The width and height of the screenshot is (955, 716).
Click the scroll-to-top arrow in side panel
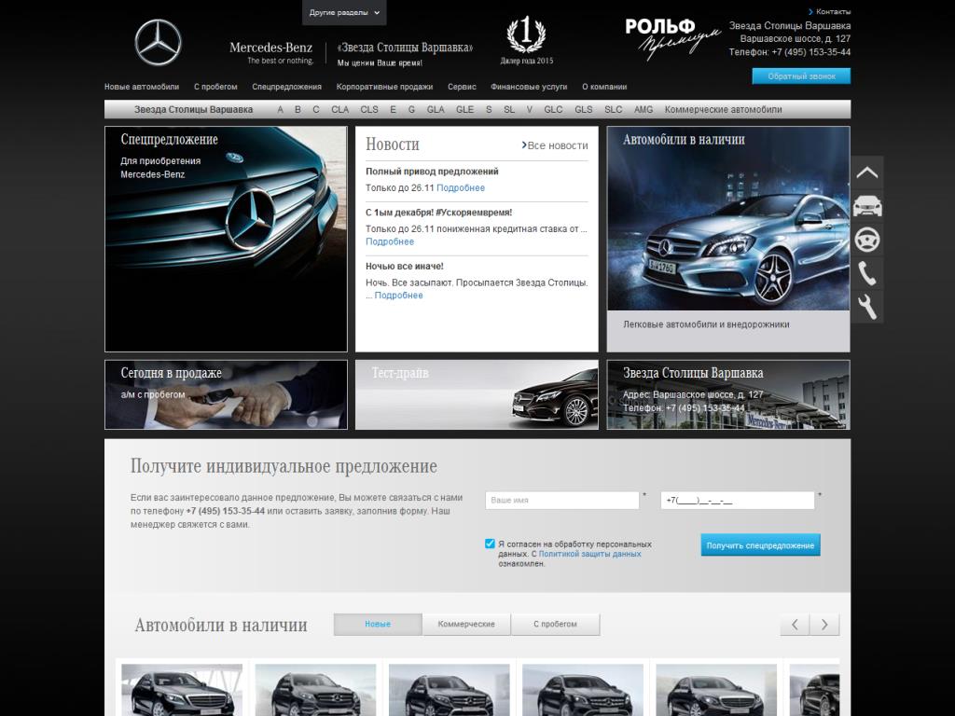tap(866, 172)
